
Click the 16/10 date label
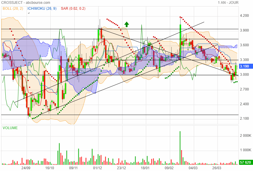(49, 168)
